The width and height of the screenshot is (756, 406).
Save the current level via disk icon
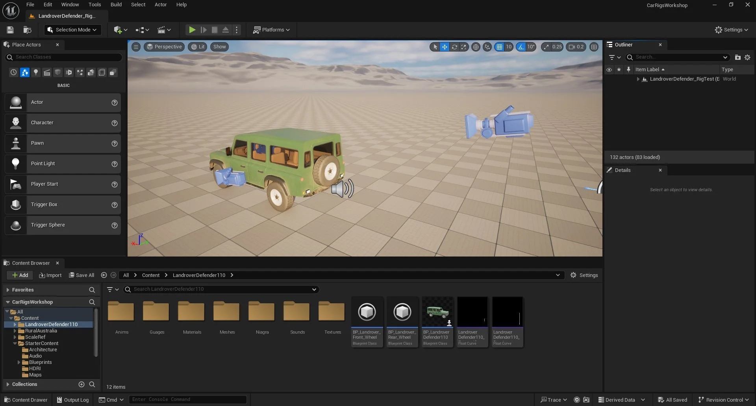[x=10, y=30]
